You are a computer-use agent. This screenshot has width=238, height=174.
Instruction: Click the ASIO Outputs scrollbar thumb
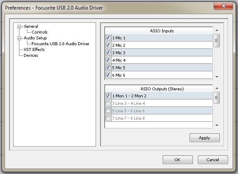[216, 98]
